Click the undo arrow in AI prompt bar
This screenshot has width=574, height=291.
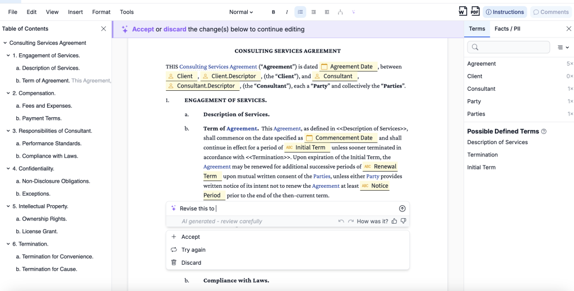click(x=341, y=221)
